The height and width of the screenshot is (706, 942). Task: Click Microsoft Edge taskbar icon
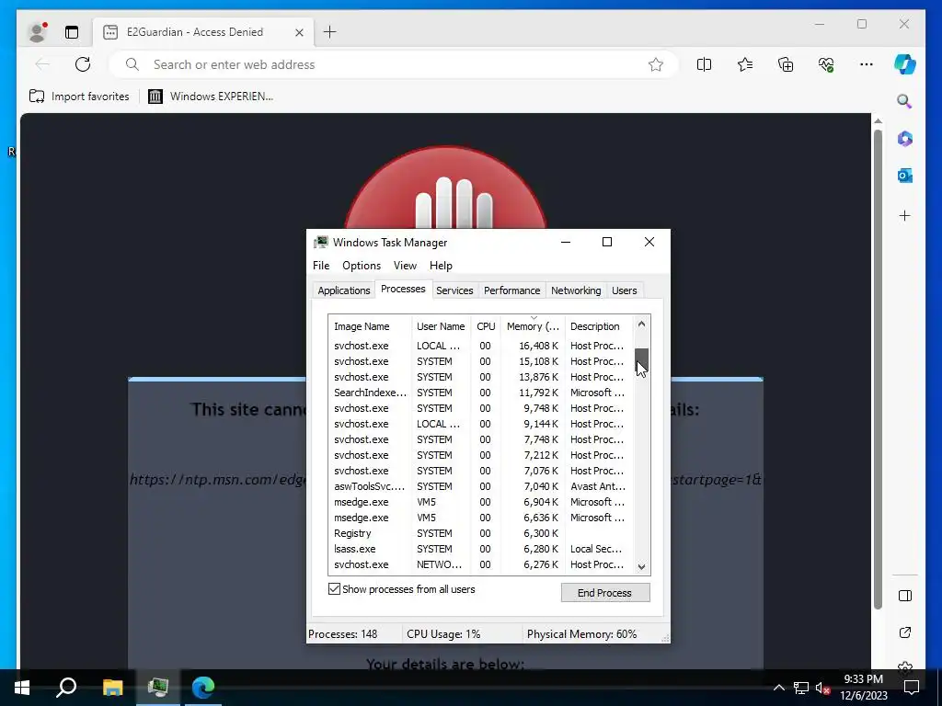[x=203, y=687]
